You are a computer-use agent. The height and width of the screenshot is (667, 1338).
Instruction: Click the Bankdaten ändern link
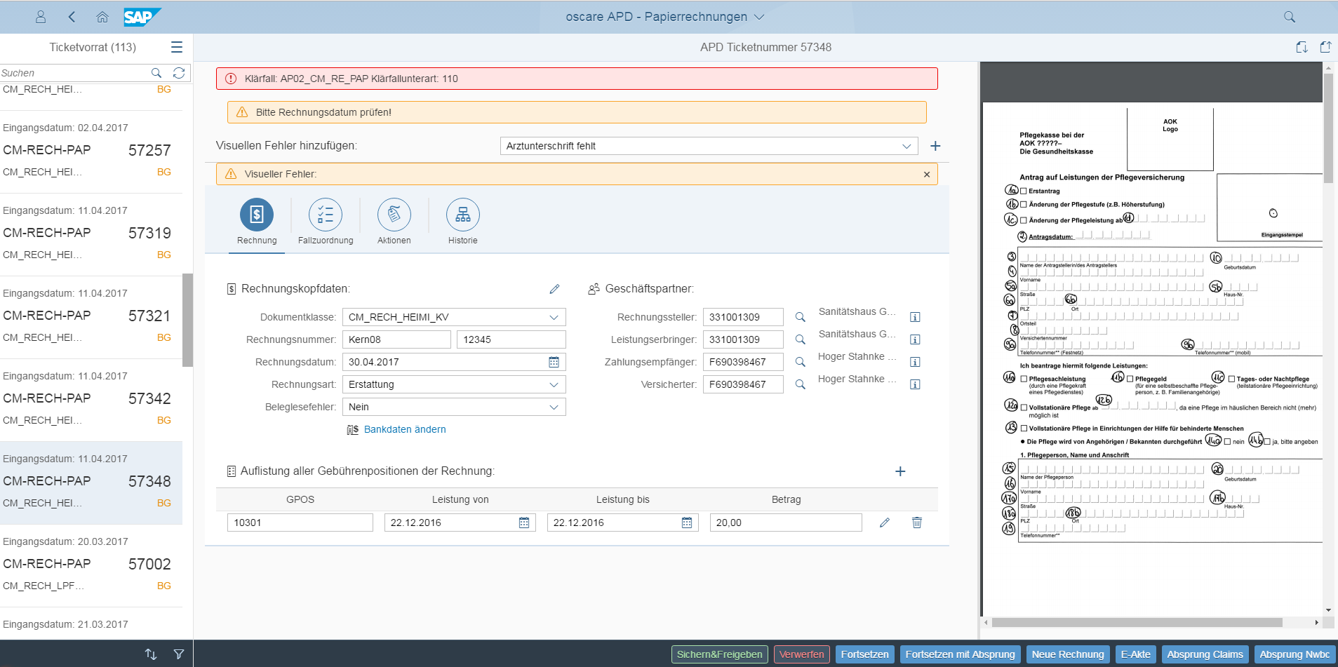point(405,429)
